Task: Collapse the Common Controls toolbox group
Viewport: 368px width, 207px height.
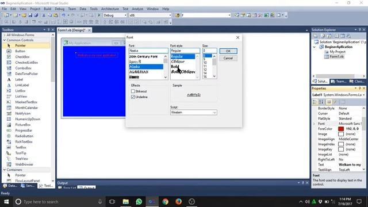Action: (5, 40)
